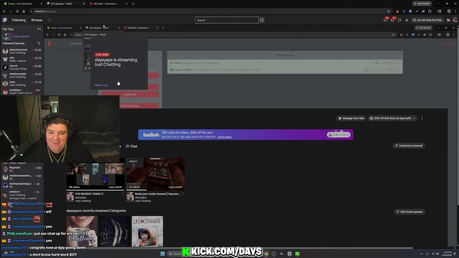
Task: Open the browser extensions puzzle icon
Action: [430, 11]
